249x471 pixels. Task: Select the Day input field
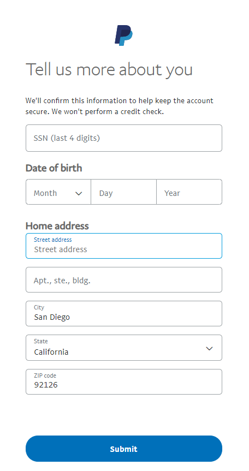(x=123, y=192)
